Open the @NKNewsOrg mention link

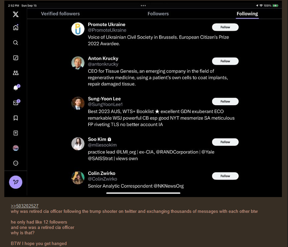[x=169, y=186]
